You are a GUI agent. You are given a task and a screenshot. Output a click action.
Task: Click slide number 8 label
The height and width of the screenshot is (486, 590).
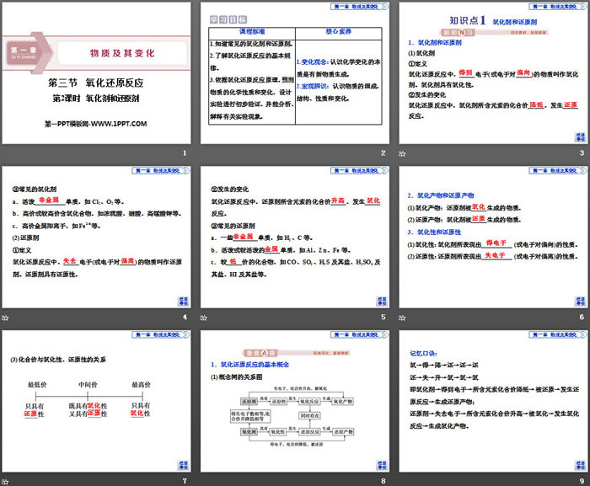pyautogui.click(x=383, y=481)
